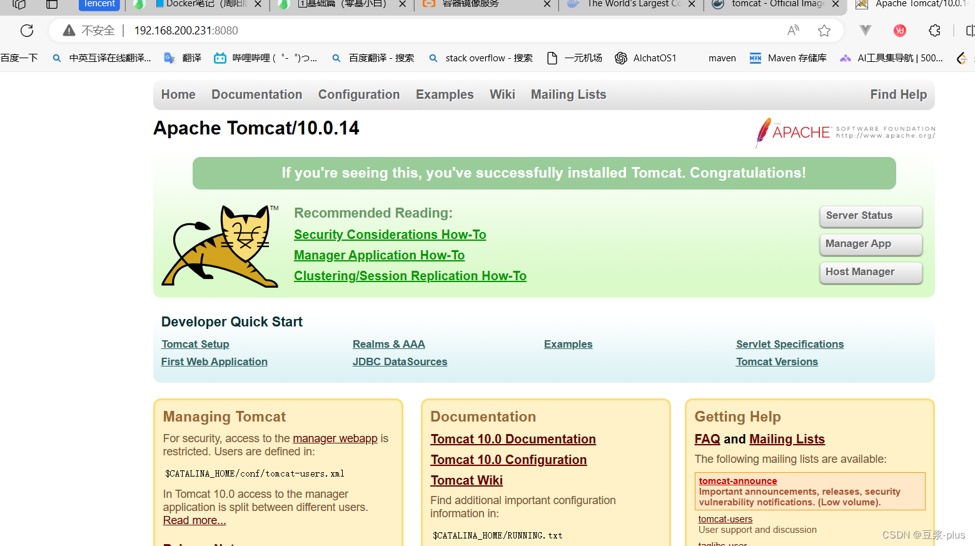Close the 容器镜像服务 tab

547,4
